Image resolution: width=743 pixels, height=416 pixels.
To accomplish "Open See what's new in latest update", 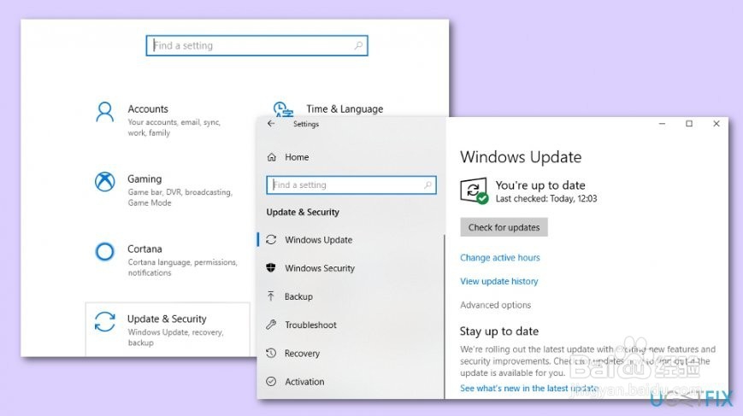I will tap(528, 388).
